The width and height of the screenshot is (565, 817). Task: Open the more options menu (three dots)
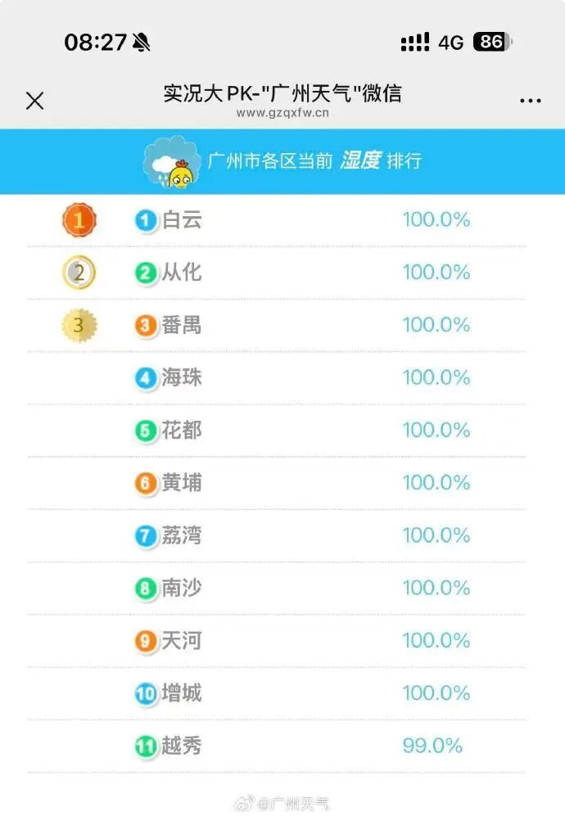[529, 100]
